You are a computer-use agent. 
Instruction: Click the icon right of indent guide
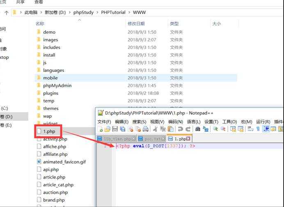[273, 129]
